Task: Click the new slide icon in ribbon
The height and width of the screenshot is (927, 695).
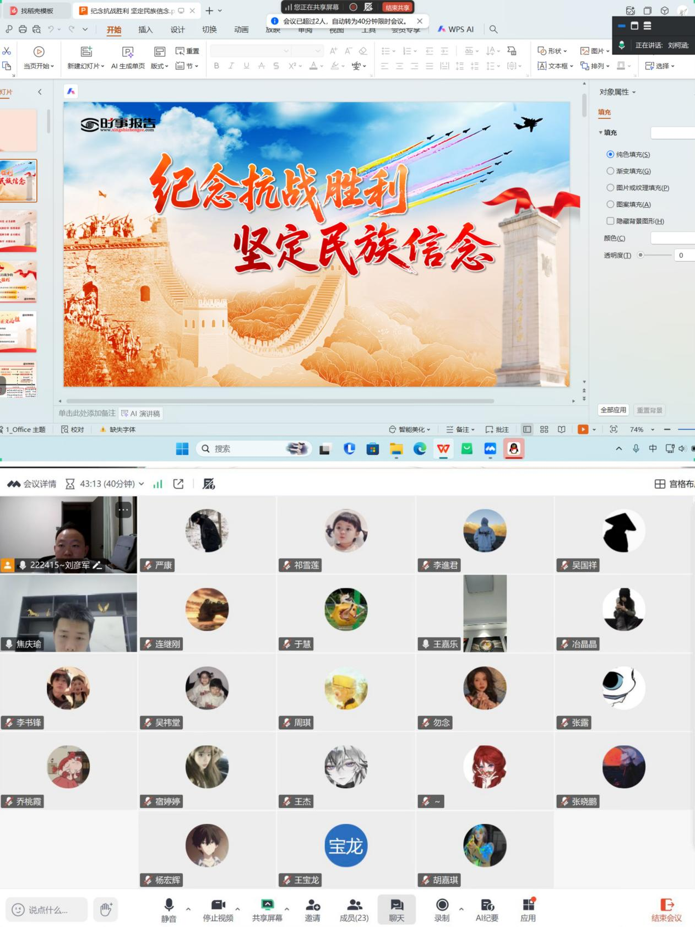Action: pos(86,51)
